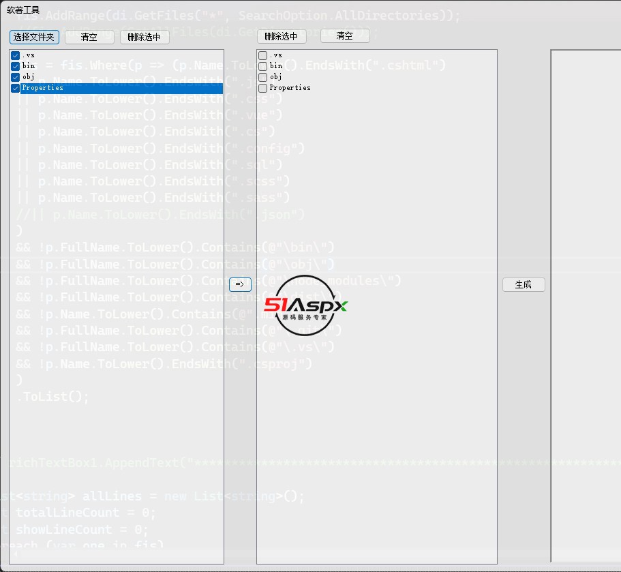The width and height of the screenshot is (621, 572).
Task: Uncheck the checked obj checkbox
Action: coord(16,77)
